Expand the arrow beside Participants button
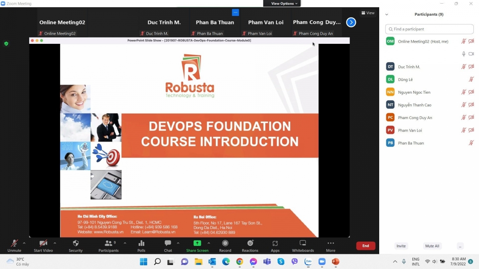Image resolution: width=479 pixels, height=269 pixels. [125, 243]
